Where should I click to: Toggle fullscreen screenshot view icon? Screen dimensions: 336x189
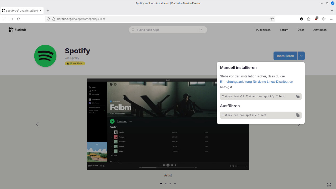329,185
